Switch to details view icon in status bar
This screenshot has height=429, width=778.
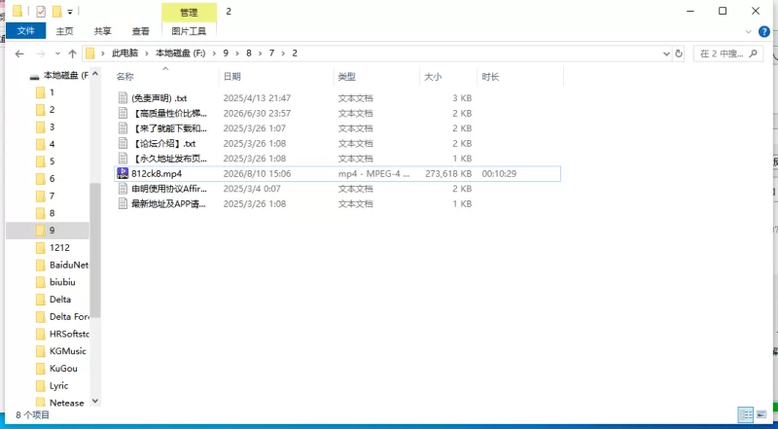click(745, 414)
